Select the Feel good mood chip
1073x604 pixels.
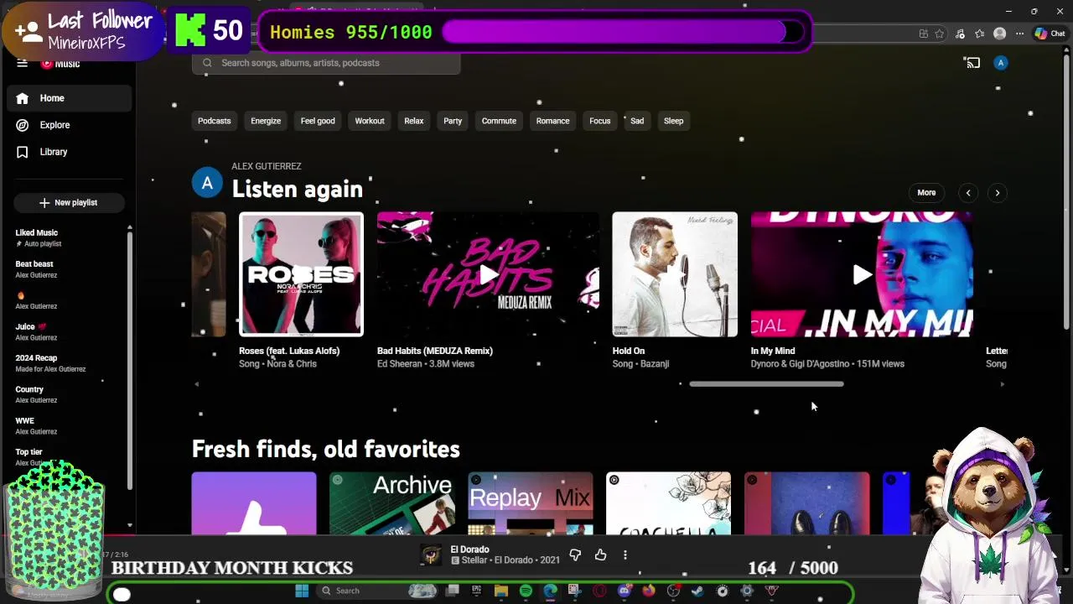[318, 121]
